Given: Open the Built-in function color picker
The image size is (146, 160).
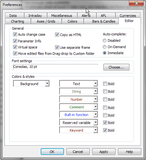Looking at the screenshot, I should (x=79, y=114).
